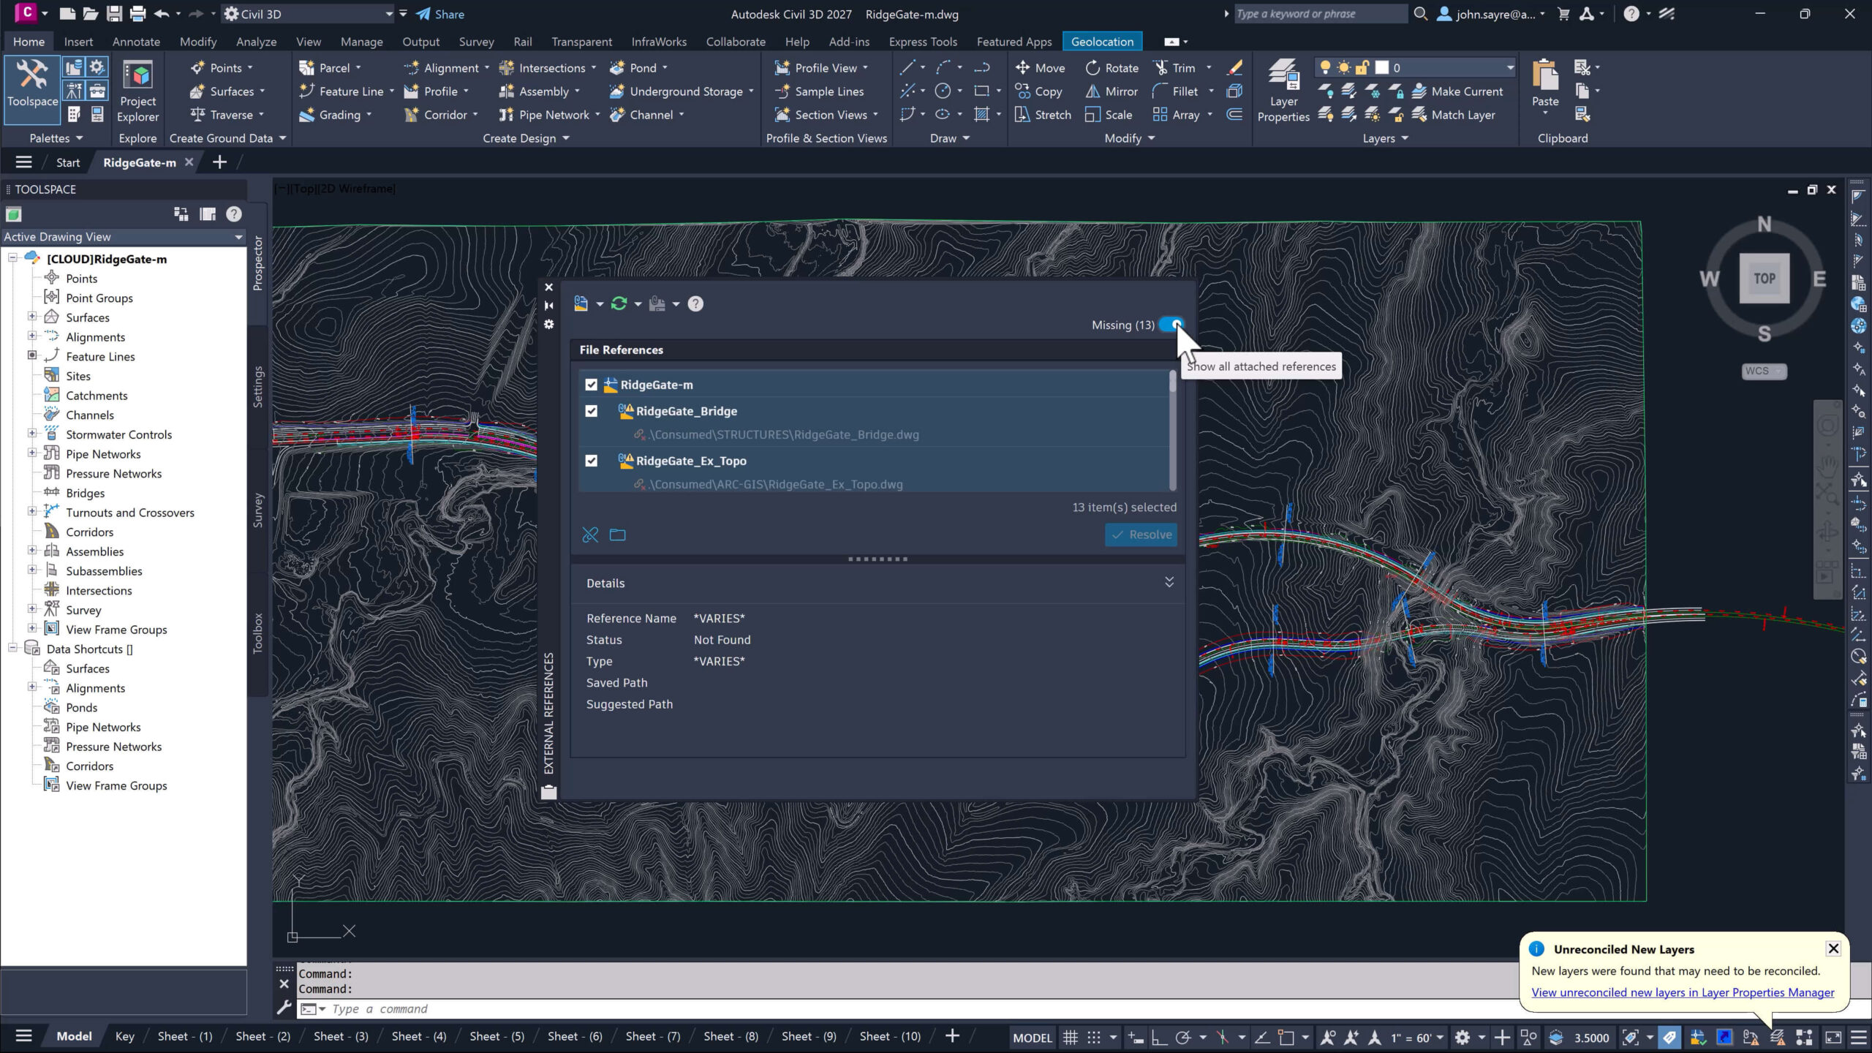The height and width of the screenshot is (1053, 1872).
Task: Expand the Pipe Networks node in Prospector
Action: pos(32,453)
